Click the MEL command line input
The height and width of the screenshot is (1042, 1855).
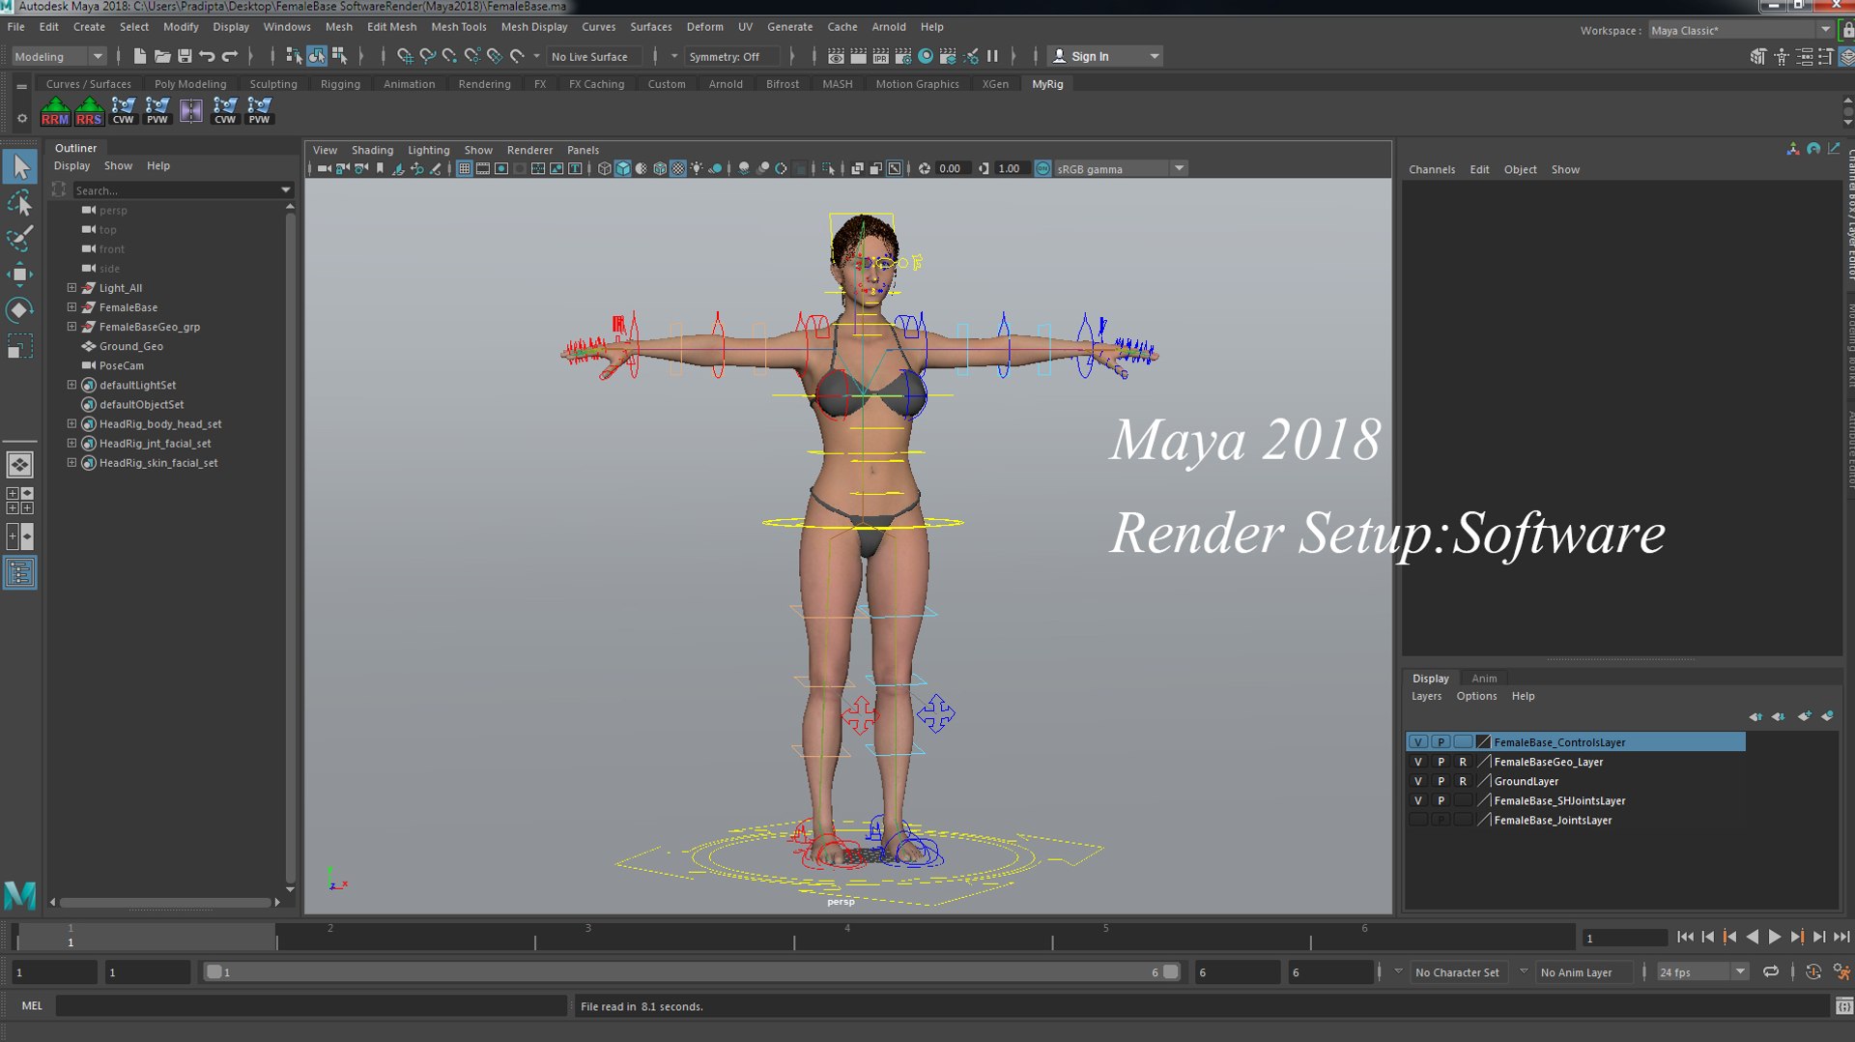point(311,1005)
